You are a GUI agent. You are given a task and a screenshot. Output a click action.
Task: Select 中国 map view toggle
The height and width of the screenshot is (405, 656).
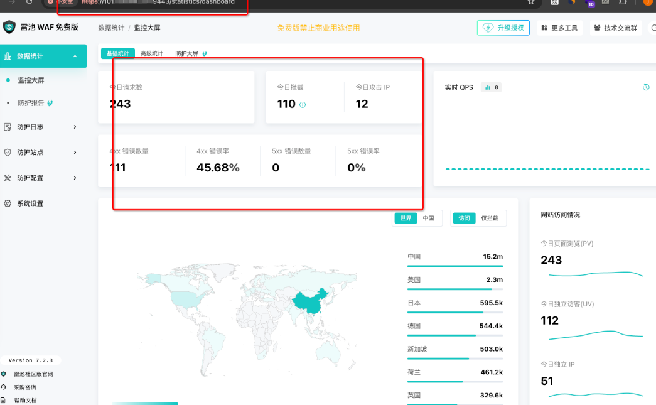pyautogui.click(x=428, y=218)
